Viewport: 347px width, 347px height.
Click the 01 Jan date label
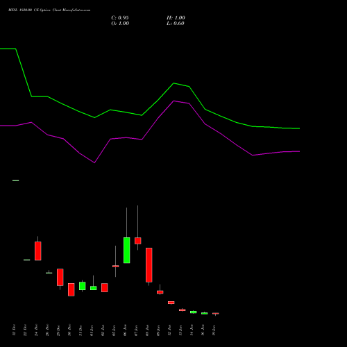click(92, 330)
